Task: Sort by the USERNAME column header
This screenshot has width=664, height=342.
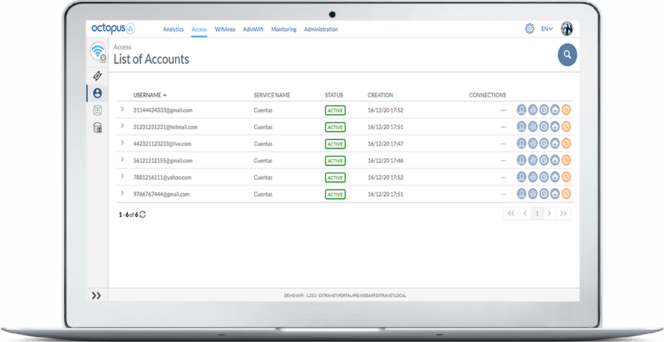Action: coord(150,95)
